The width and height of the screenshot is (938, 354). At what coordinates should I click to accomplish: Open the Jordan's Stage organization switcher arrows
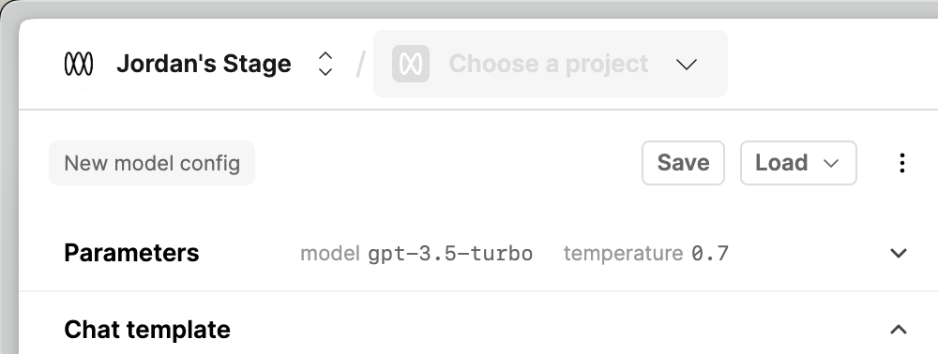tap(325, 64)
